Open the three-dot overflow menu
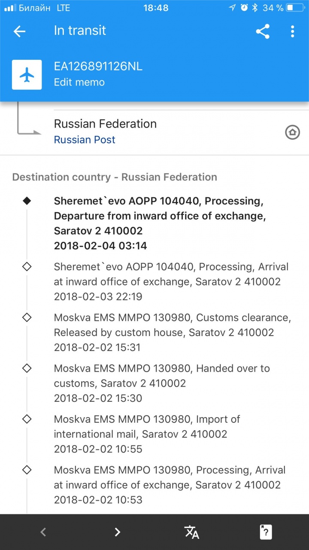309x550 pixels. tap(292, 31)
